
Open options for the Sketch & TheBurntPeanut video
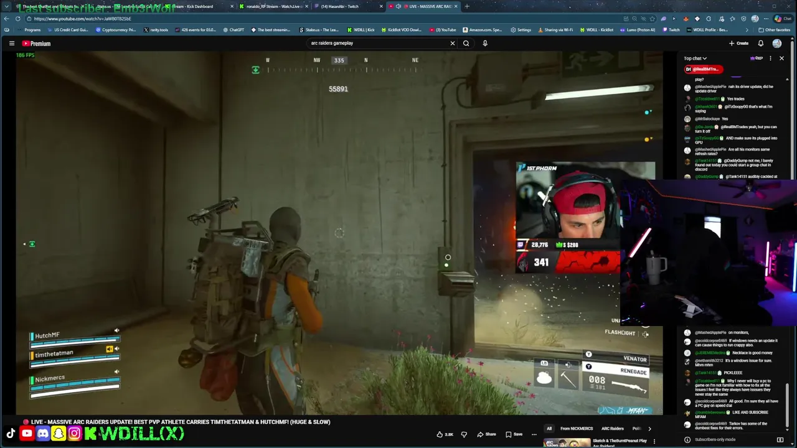pyautogui.click(x=654, y=441)
